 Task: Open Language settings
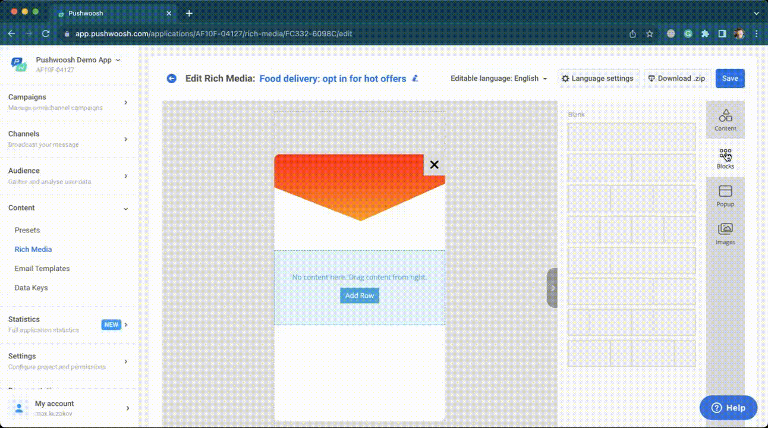(x=599, y=78)
